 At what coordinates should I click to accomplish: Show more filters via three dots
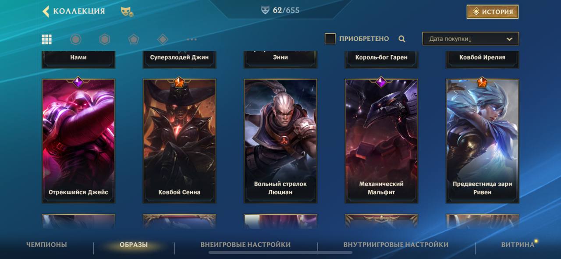pyautogui.click(x=192, y=39)
